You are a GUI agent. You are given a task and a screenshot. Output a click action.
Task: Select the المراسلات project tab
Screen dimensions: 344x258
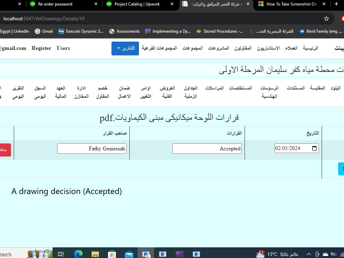click(x=214, y=88)
